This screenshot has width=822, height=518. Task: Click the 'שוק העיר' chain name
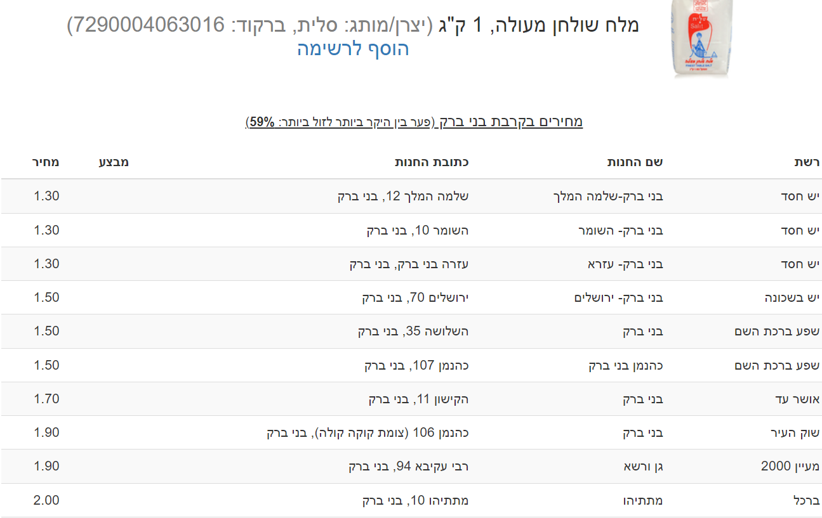[x=795, y=432]
